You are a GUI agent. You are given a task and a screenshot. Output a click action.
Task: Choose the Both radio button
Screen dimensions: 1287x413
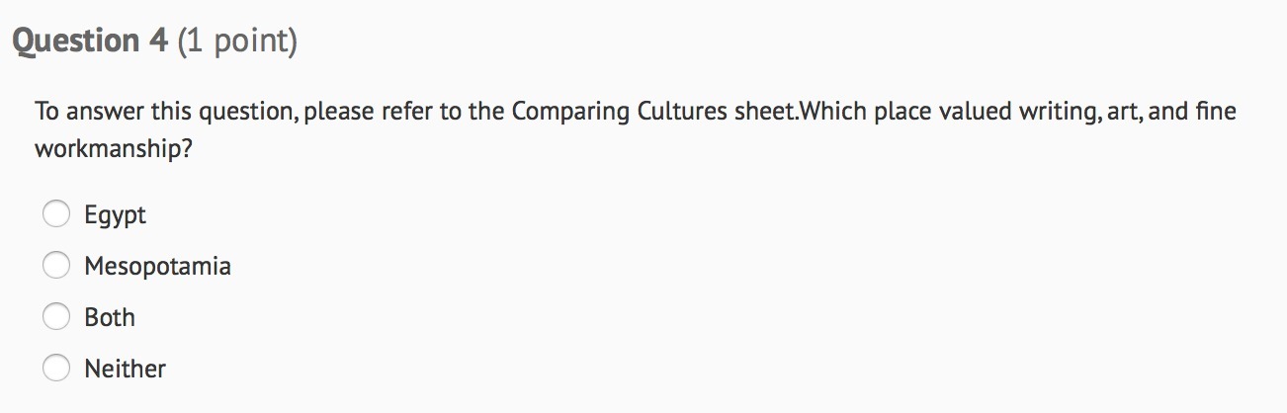56,317
